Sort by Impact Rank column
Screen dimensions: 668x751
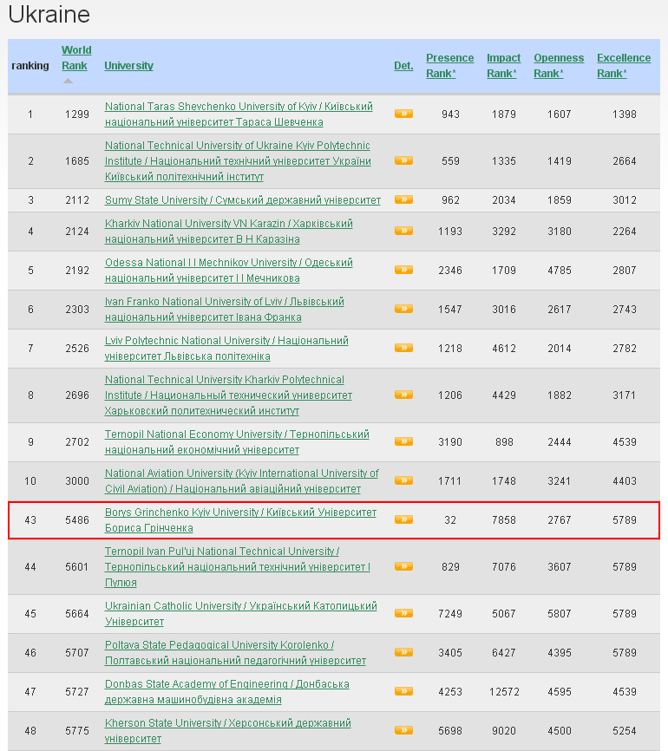click(503, 66)
